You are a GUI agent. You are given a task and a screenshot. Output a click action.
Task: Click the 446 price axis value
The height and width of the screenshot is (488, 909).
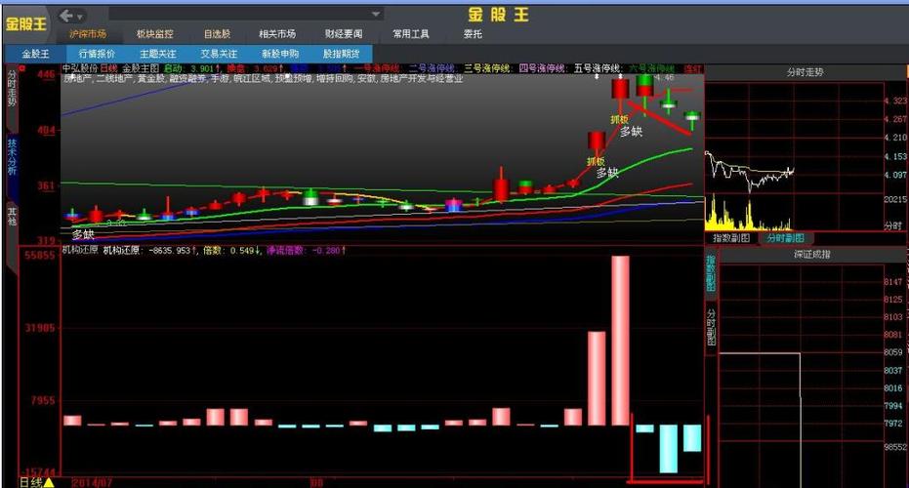pyautogui.click(x=47, y=74)
